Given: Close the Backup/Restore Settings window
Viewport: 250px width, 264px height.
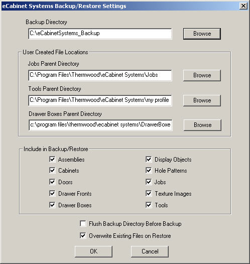Looking at the screenshot, I should click(x=243, y=6).
